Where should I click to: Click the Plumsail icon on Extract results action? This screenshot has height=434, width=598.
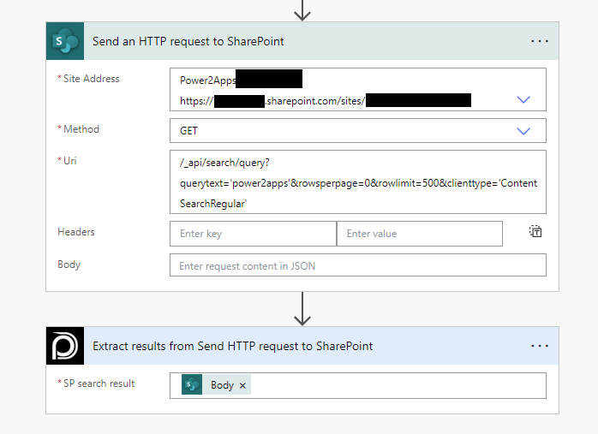65,346
